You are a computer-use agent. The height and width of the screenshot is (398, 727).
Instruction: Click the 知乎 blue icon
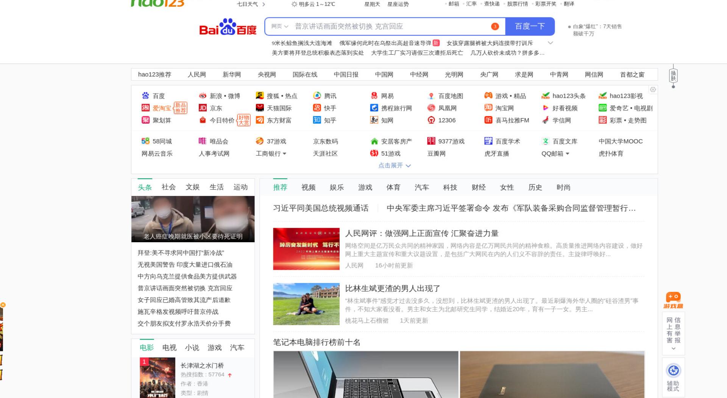(x=317, y=120)
